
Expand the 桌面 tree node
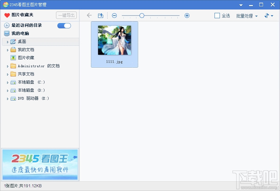(x=7, y=42)
